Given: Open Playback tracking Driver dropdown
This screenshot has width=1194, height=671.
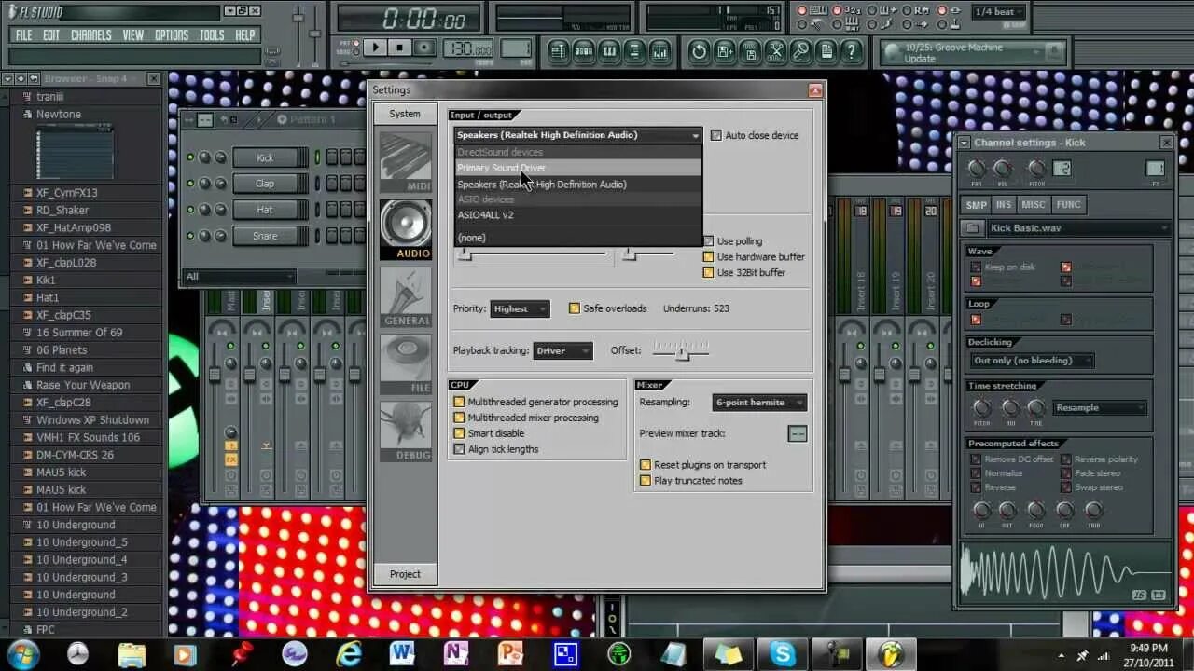Looking at the screenshot, I should point(562,350).
